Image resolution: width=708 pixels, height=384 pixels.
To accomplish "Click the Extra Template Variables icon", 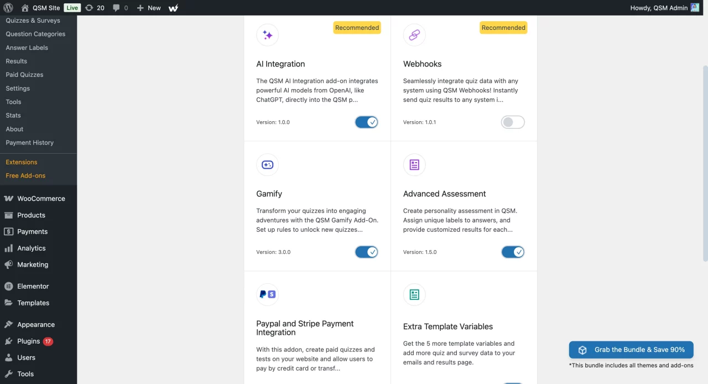I will [414, 294].
